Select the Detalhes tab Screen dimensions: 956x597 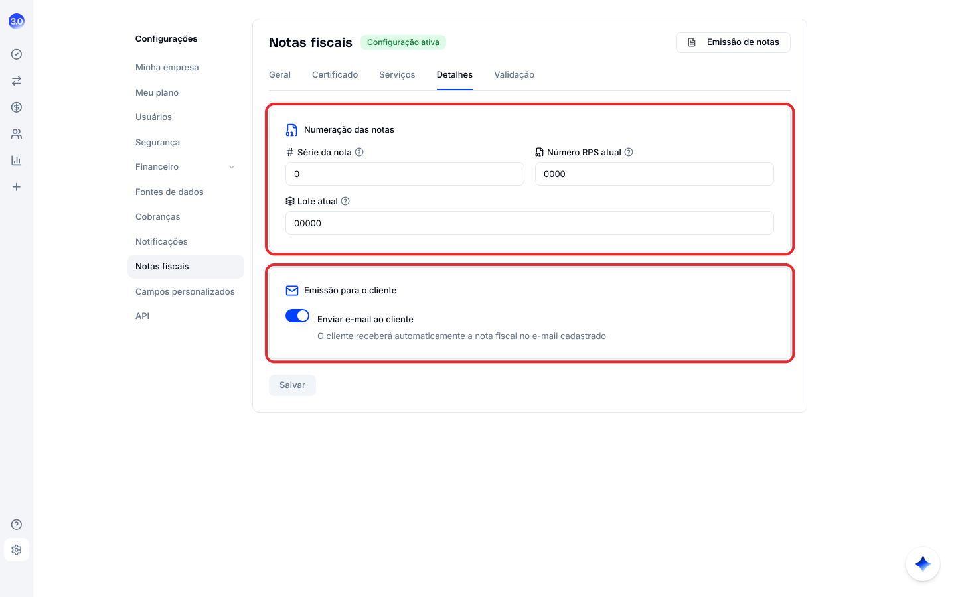[455, 75]
